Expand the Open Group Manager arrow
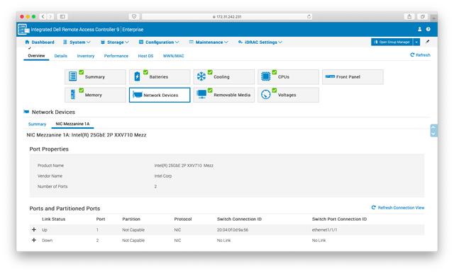Image resolution: width=454 pixels, height=273 pixels. 416,42
